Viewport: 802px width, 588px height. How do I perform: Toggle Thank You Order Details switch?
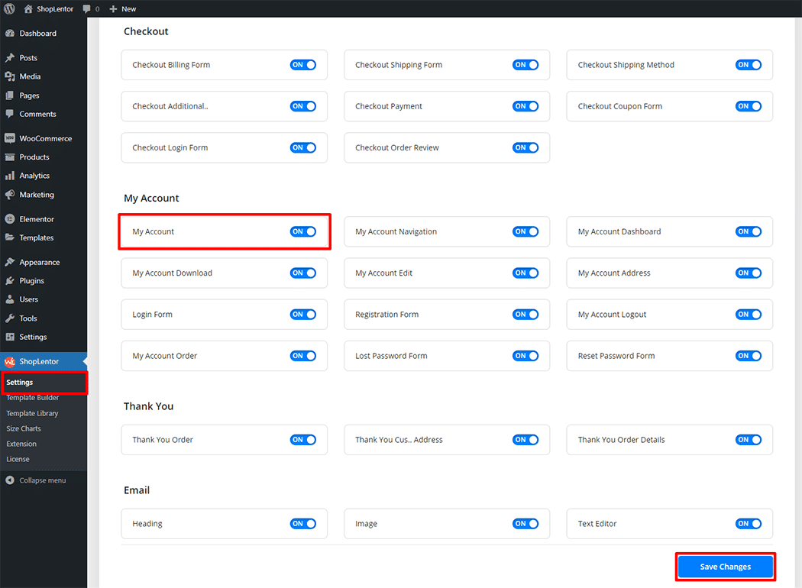[x=749, y=440]
